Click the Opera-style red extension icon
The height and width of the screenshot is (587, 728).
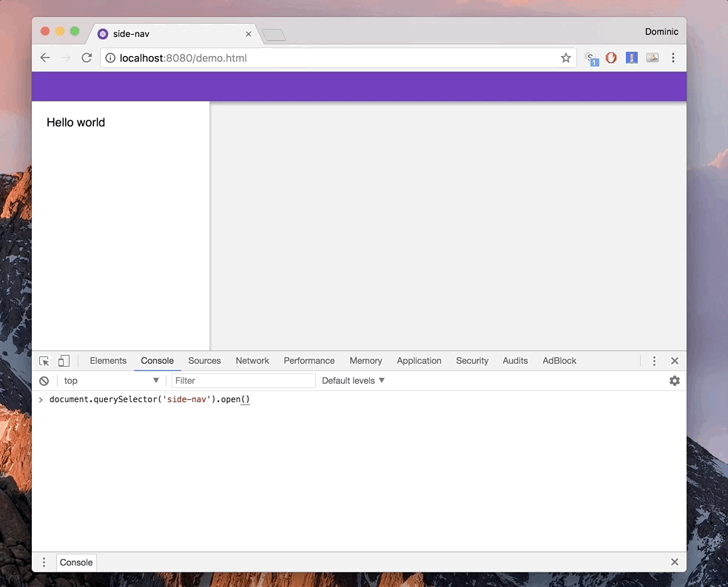click(x=611, y=58)
